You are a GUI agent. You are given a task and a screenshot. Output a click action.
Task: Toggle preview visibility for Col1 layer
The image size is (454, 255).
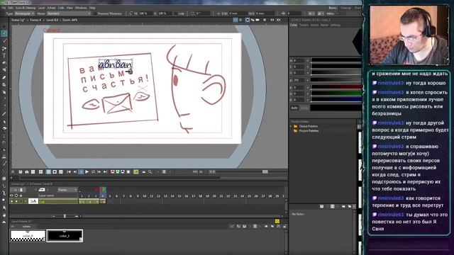click(x=12, y=201)
